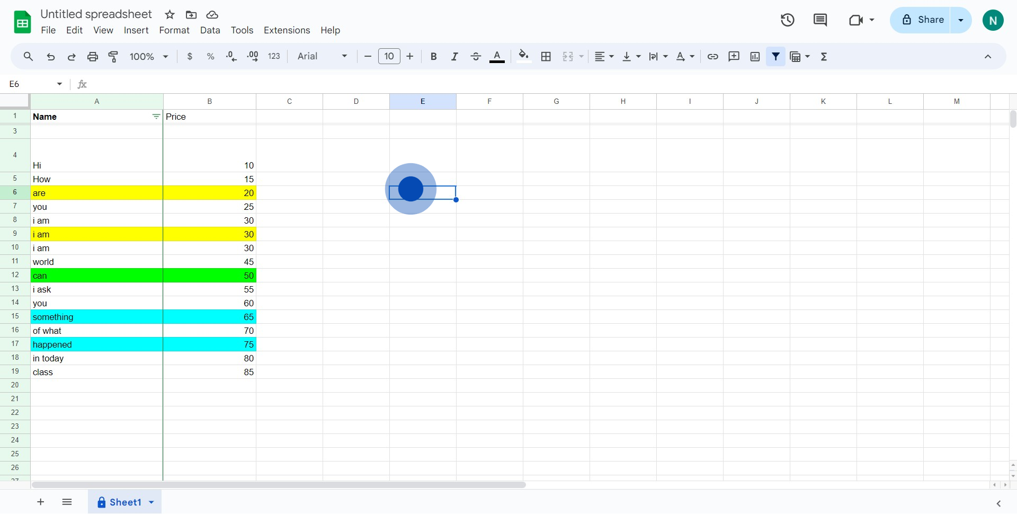Image resolution: width=1017 pixels, height=514 pixels.
Task: Open the comments panel icon
Action: point(820,20)
